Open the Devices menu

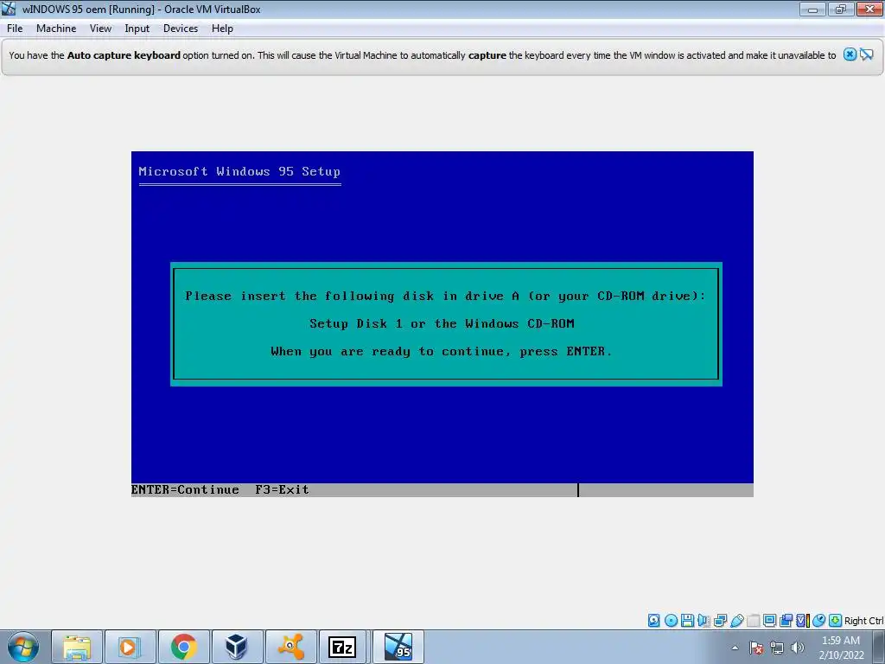click(180, 29)
